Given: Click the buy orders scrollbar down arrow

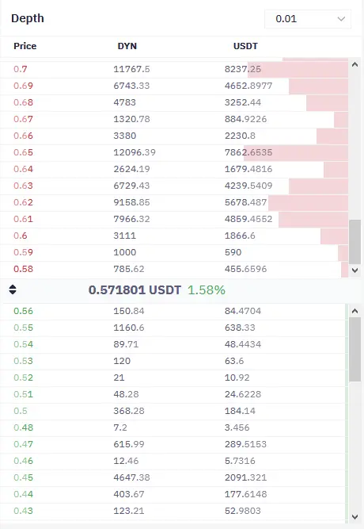Looking at the screenshot, I should click(x=355, y=517).
